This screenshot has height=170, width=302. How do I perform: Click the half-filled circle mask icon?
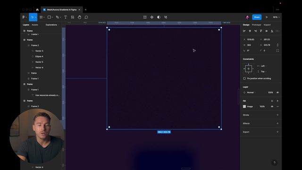[159, 17]
